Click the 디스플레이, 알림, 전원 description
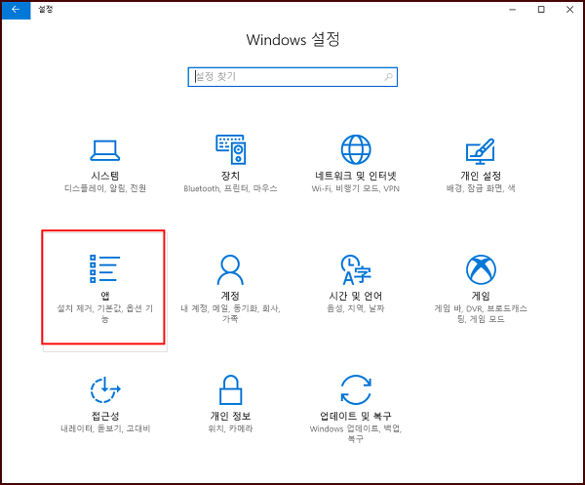Screen dimensions: 585x485 pyautogui.click(x=105, y=188)
